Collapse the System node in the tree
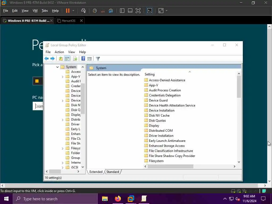 click(57, 67)
